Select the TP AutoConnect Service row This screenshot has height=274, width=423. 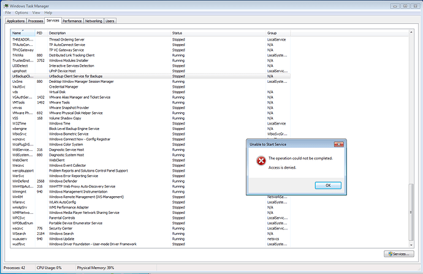(151, 45)
